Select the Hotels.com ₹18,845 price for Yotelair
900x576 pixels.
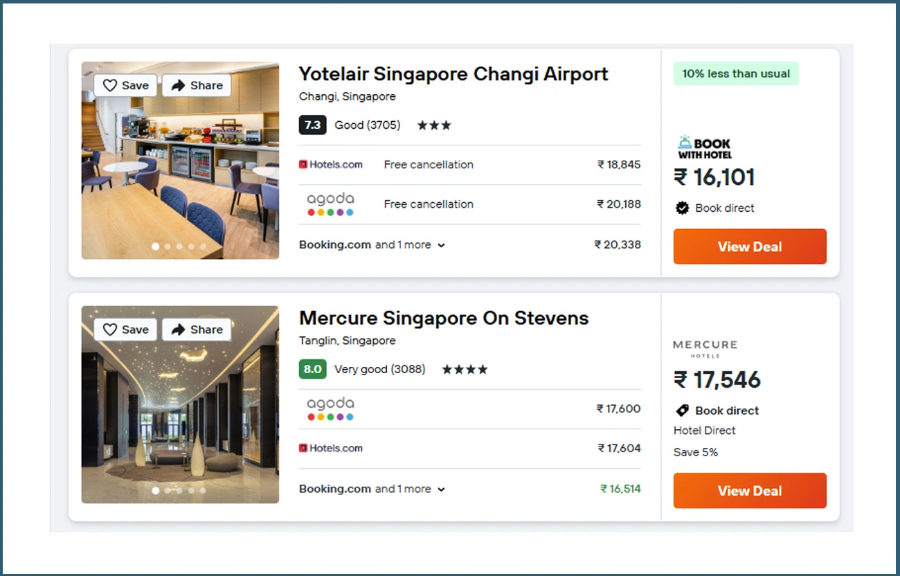coord(619,165)
